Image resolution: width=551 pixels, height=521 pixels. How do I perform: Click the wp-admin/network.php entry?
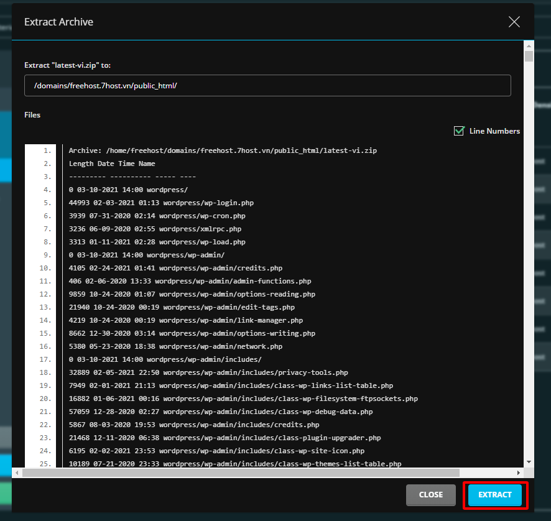176,346
